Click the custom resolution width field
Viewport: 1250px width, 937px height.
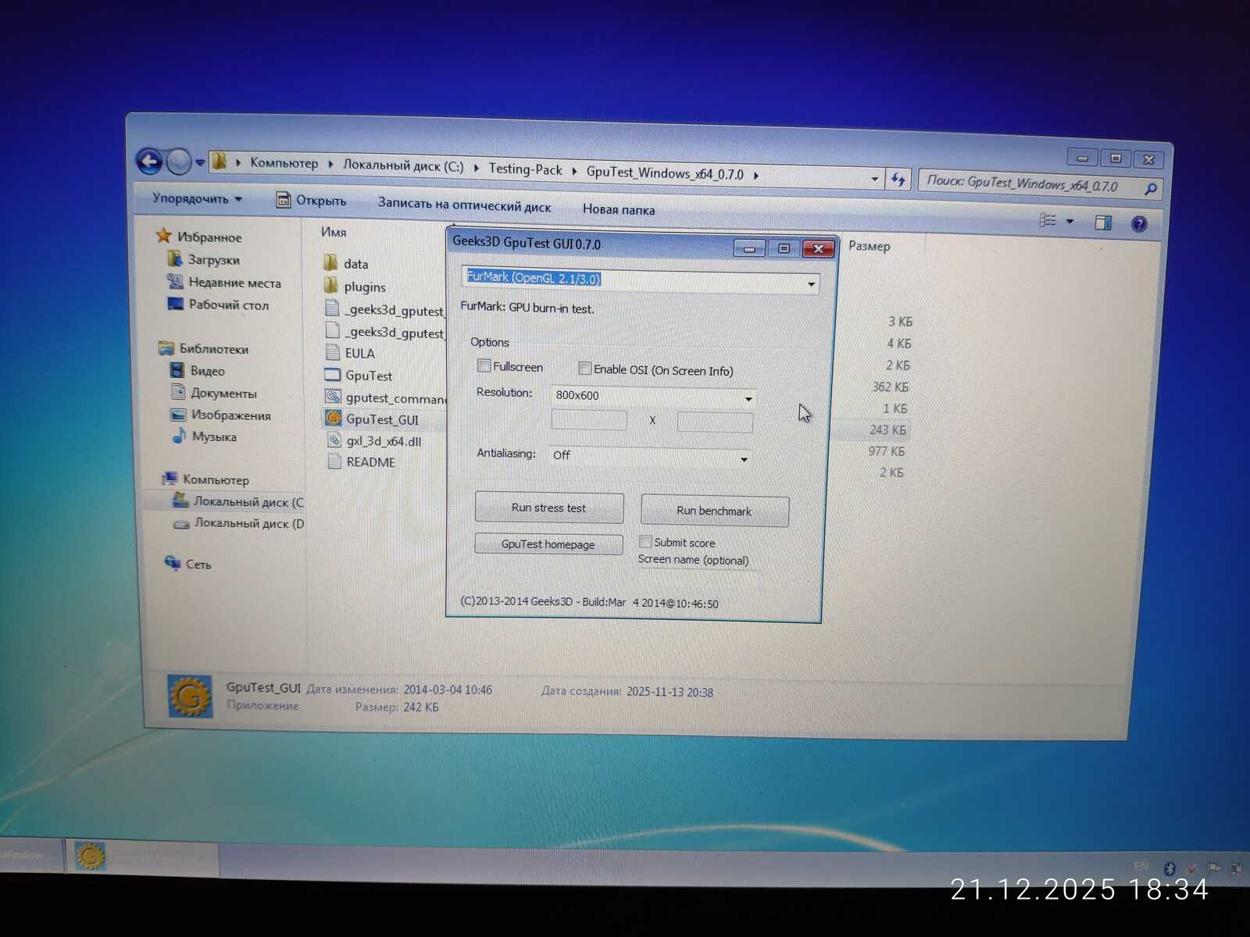point(589,420)
